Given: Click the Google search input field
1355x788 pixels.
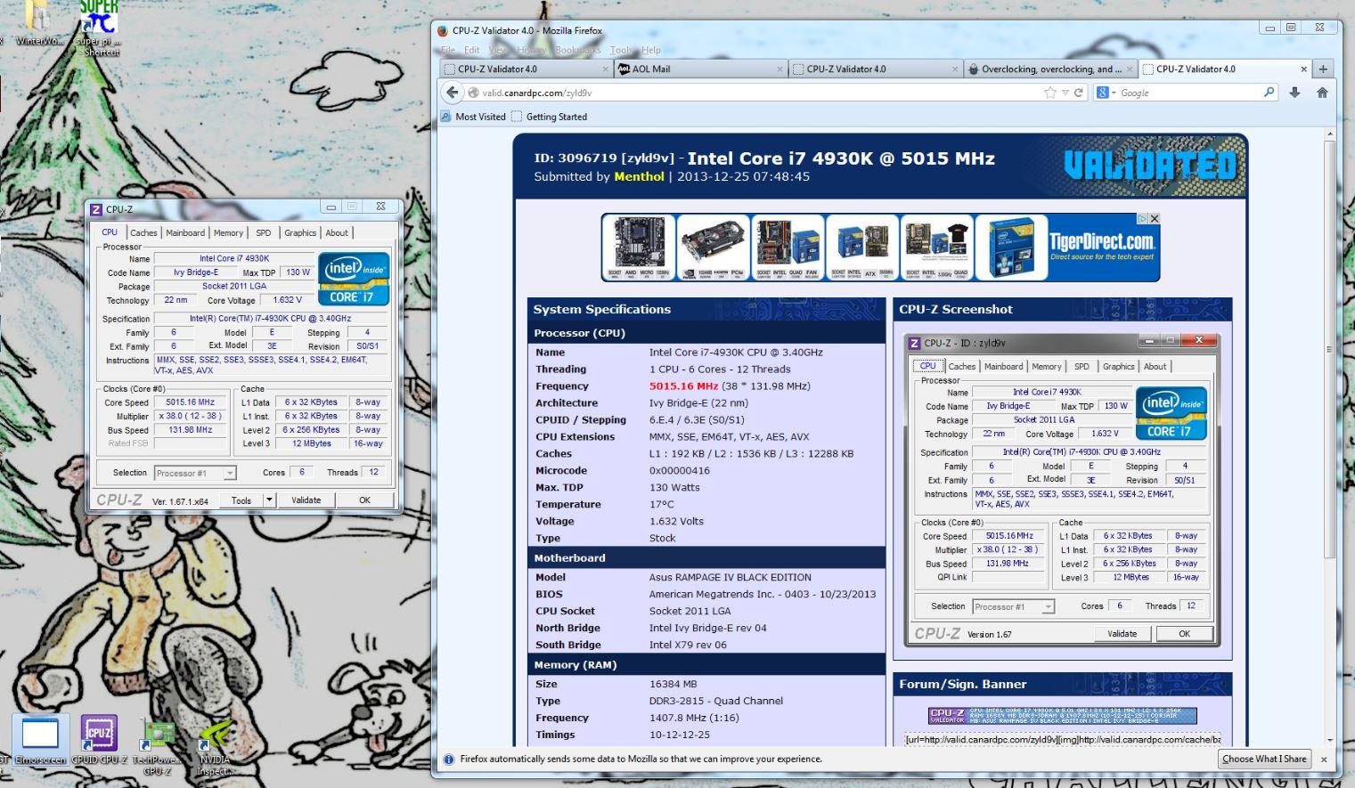Looking at the screenshot, I should click(x=1190, y=93).
